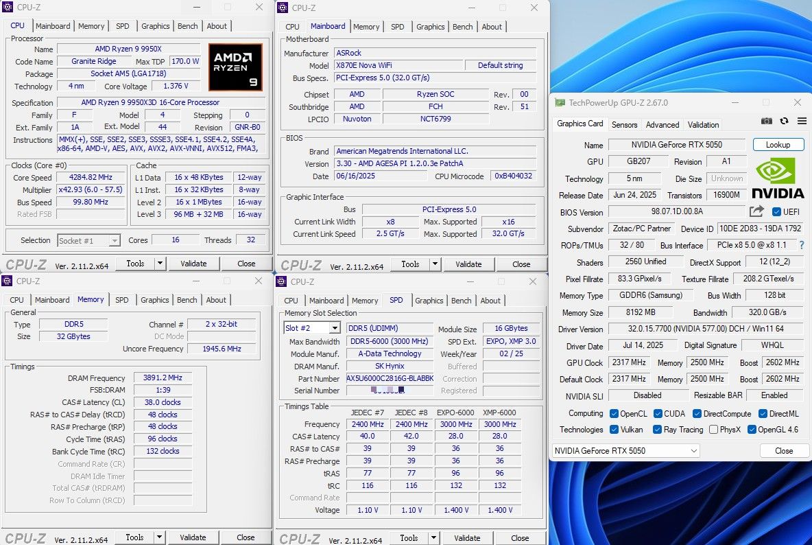Click the CPU-Z app icon in the Mainboard tab window title bar
Image resolution: width=812 pixels, height=545 pixels.
(x=283, y=8)
